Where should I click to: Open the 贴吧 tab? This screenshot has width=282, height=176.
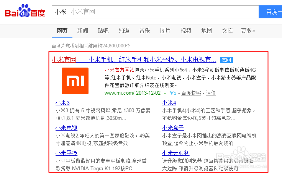pyautogui.click(x=103, y=31)
